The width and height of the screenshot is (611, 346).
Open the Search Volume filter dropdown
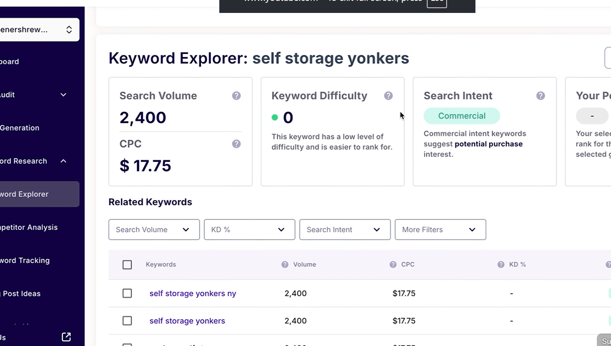[154, 229]
